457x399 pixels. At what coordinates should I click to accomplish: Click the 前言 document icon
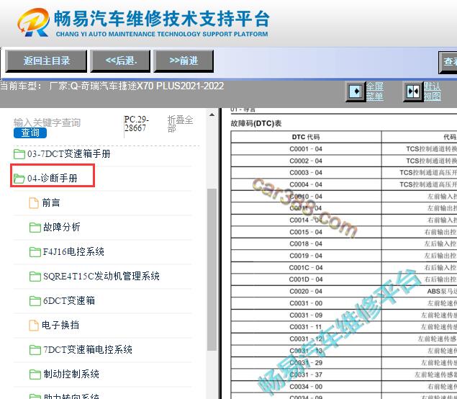pyautogui.click(x=34, y=202)
